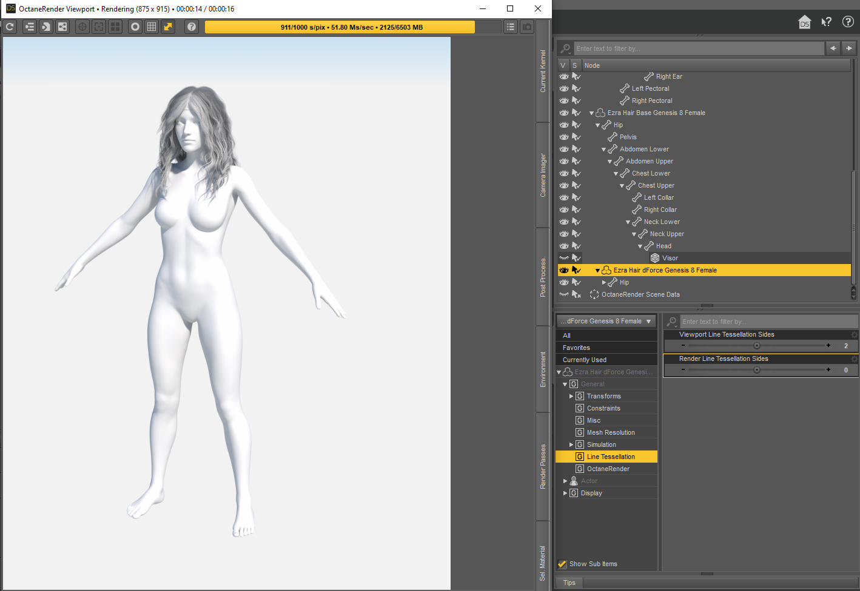Click the camera snapshot icon in Octane toolbar
This screenshot has width=860, height=591.
[527, 27]
